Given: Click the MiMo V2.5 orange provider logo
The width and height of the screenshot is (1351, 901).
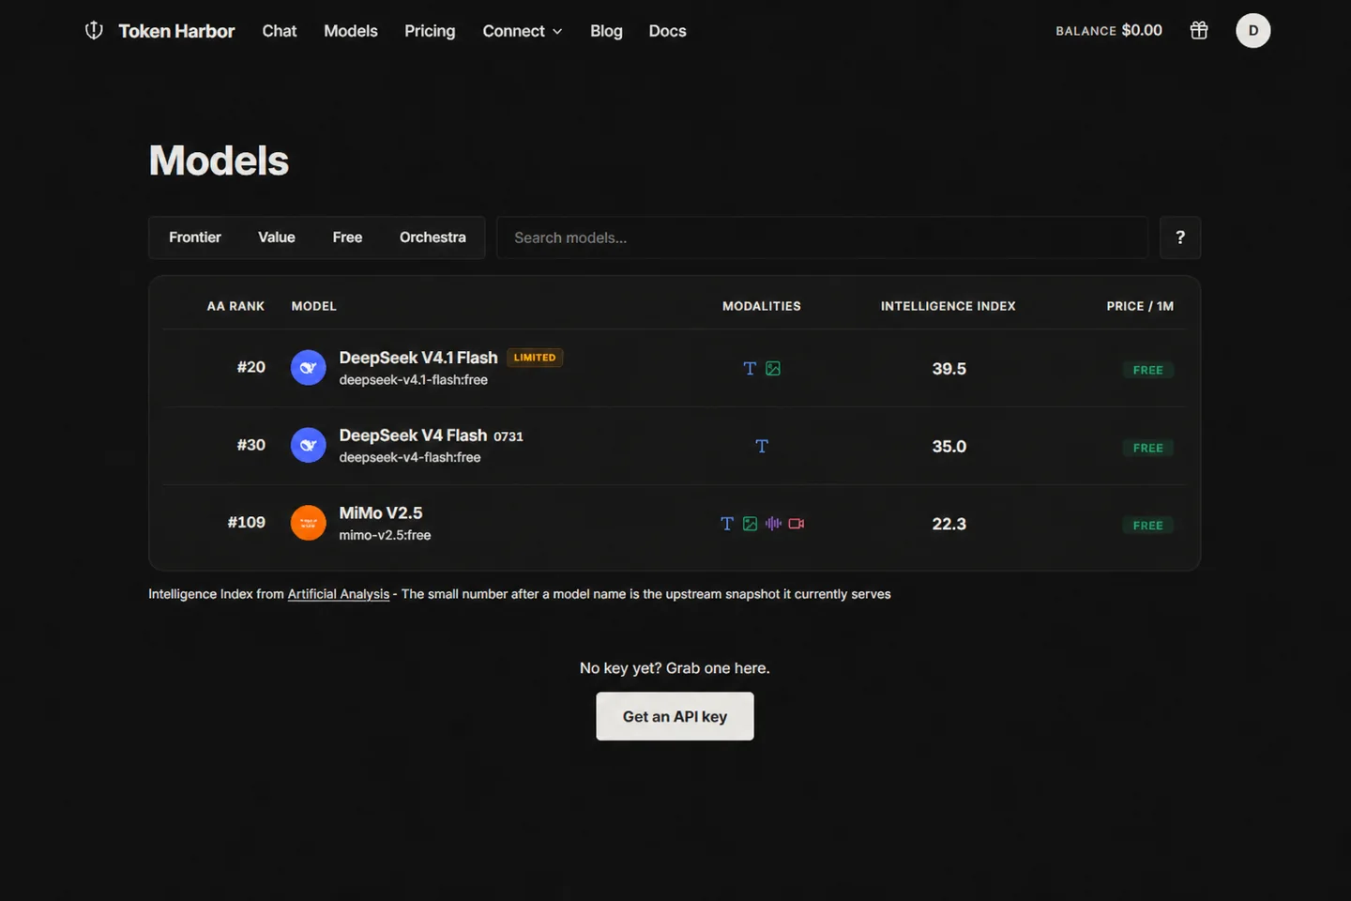Looking at the screenshot, I should click(x=308, y=523).
